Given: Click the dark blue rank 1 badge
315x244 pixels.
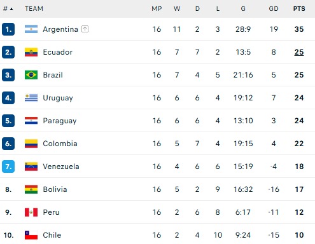Looking at the screenshot, I should [8, 29].
